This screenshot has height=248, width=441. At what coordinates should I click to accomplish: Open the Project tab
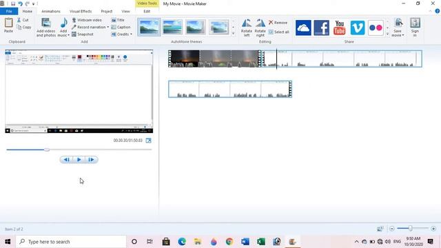point(107,11)
